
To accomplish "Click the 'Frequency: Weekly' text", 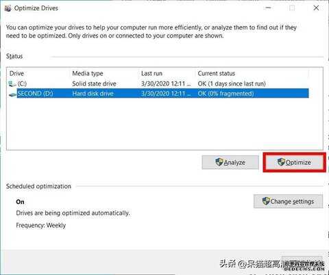I will (41, 225).
